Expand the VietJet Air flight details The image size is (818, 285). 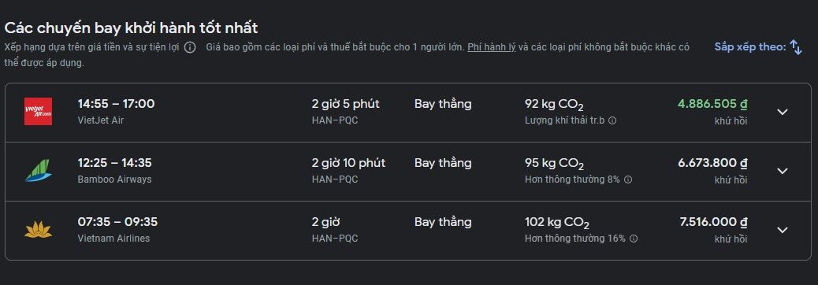point(782,112)
